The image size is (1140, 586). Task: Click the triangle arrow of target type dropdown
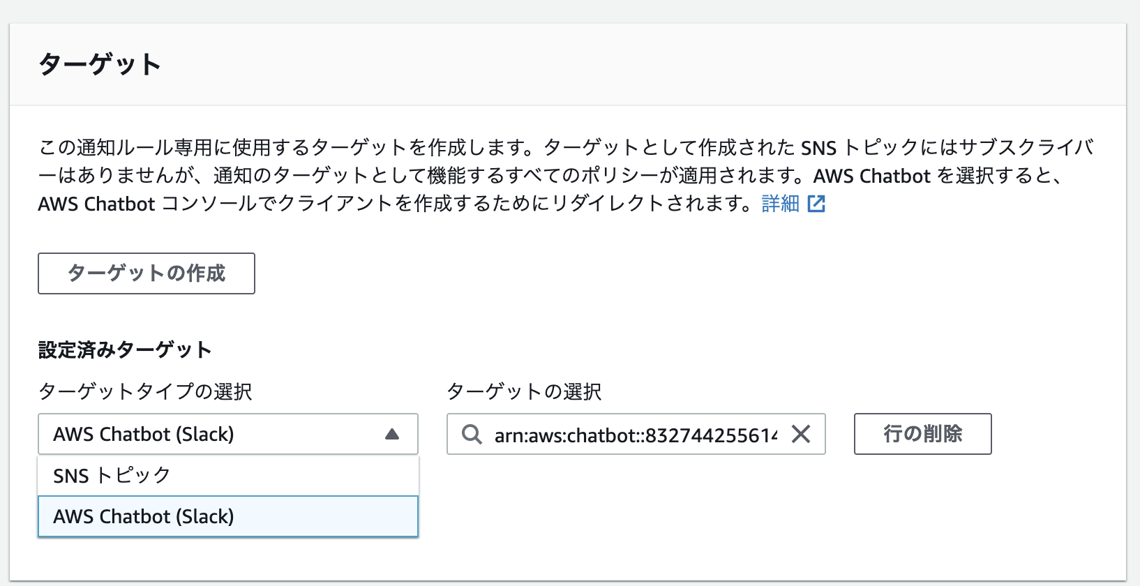pyautogui.click(x=392, y=435)
